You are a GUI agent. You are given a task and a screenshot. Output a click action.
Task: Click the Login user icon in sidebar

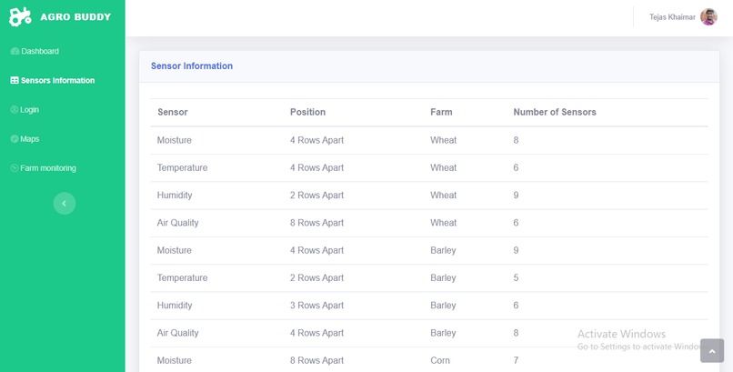tap(15, 110)
